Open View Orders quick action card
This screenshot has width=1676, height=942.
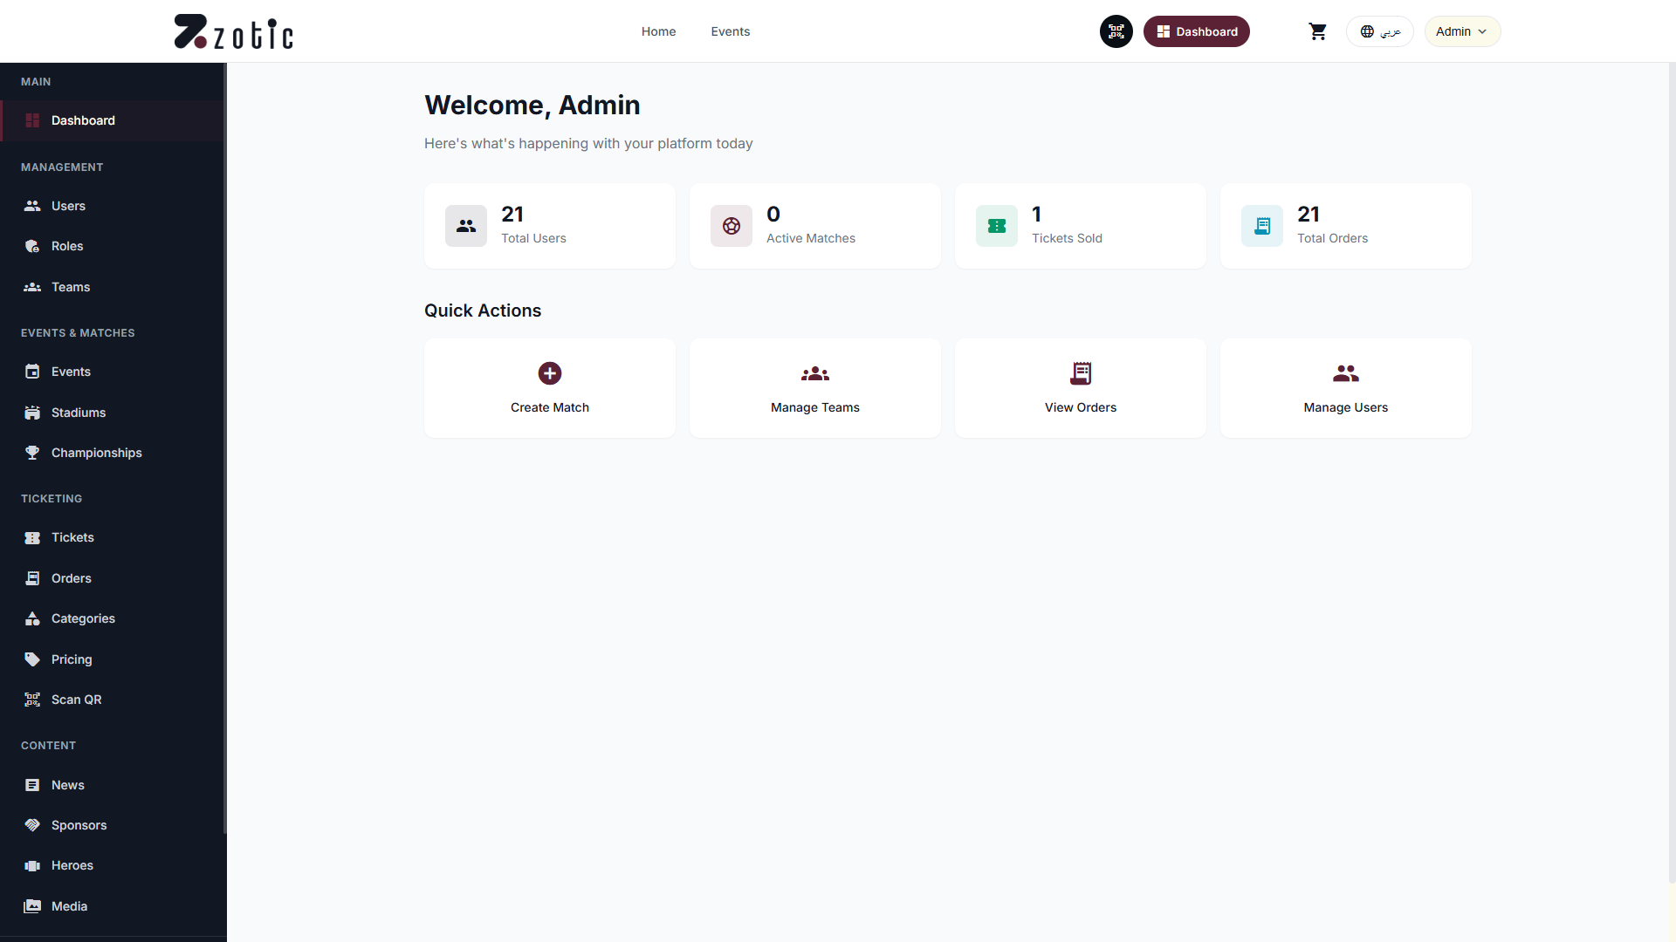tap(1080, 387)
